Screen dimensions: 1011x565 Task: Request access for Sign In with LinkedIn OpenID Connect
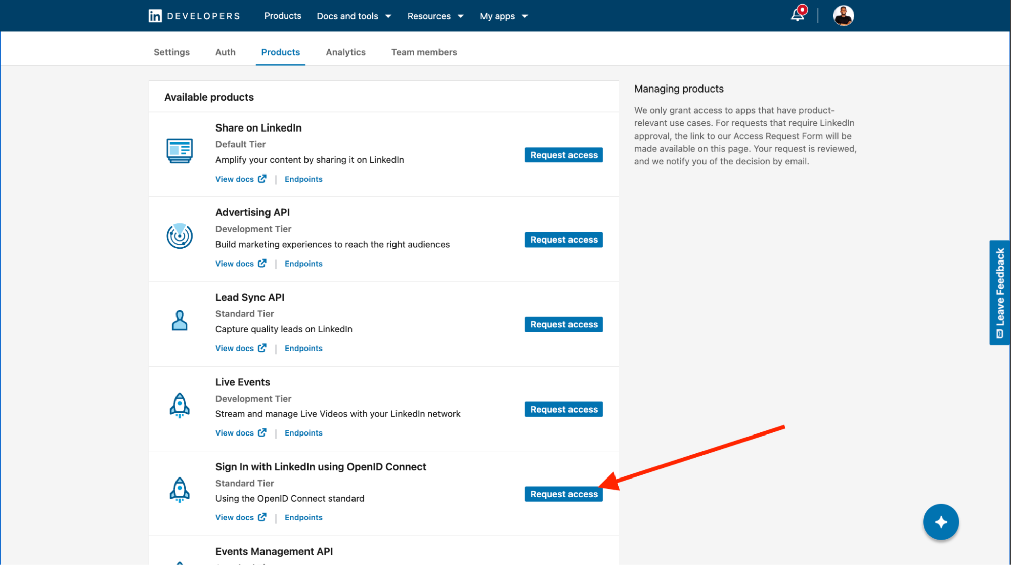(x=564, y=494)
